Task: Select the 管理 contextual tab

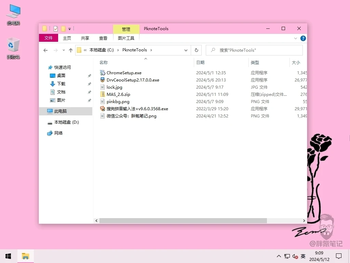Action: (x=126, y=29)
